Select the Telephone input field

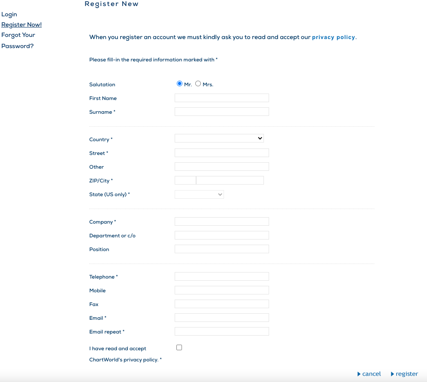[x=221, y=276]
